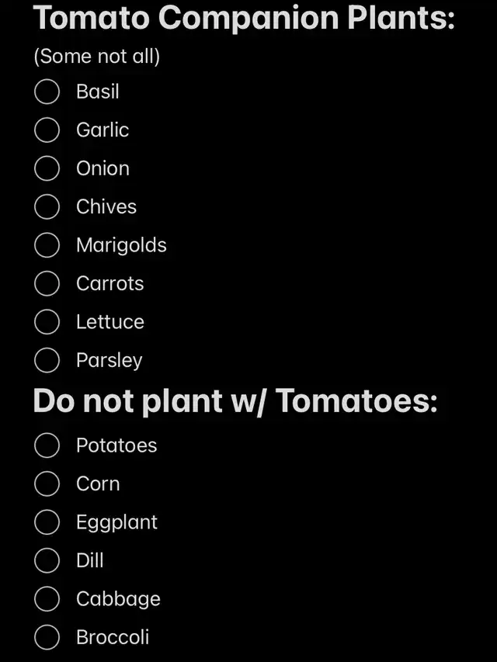Check off Marigolds in the list
The height and width of the screenshot is (662, 497).
point(47,245)
